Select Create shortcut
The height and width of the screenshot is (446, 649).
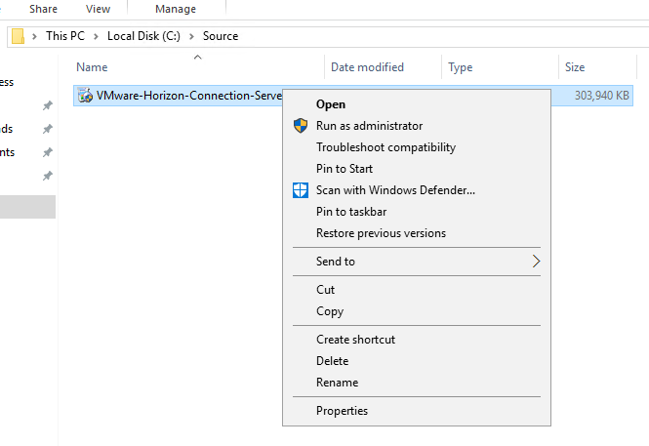(x=417, y=340)
